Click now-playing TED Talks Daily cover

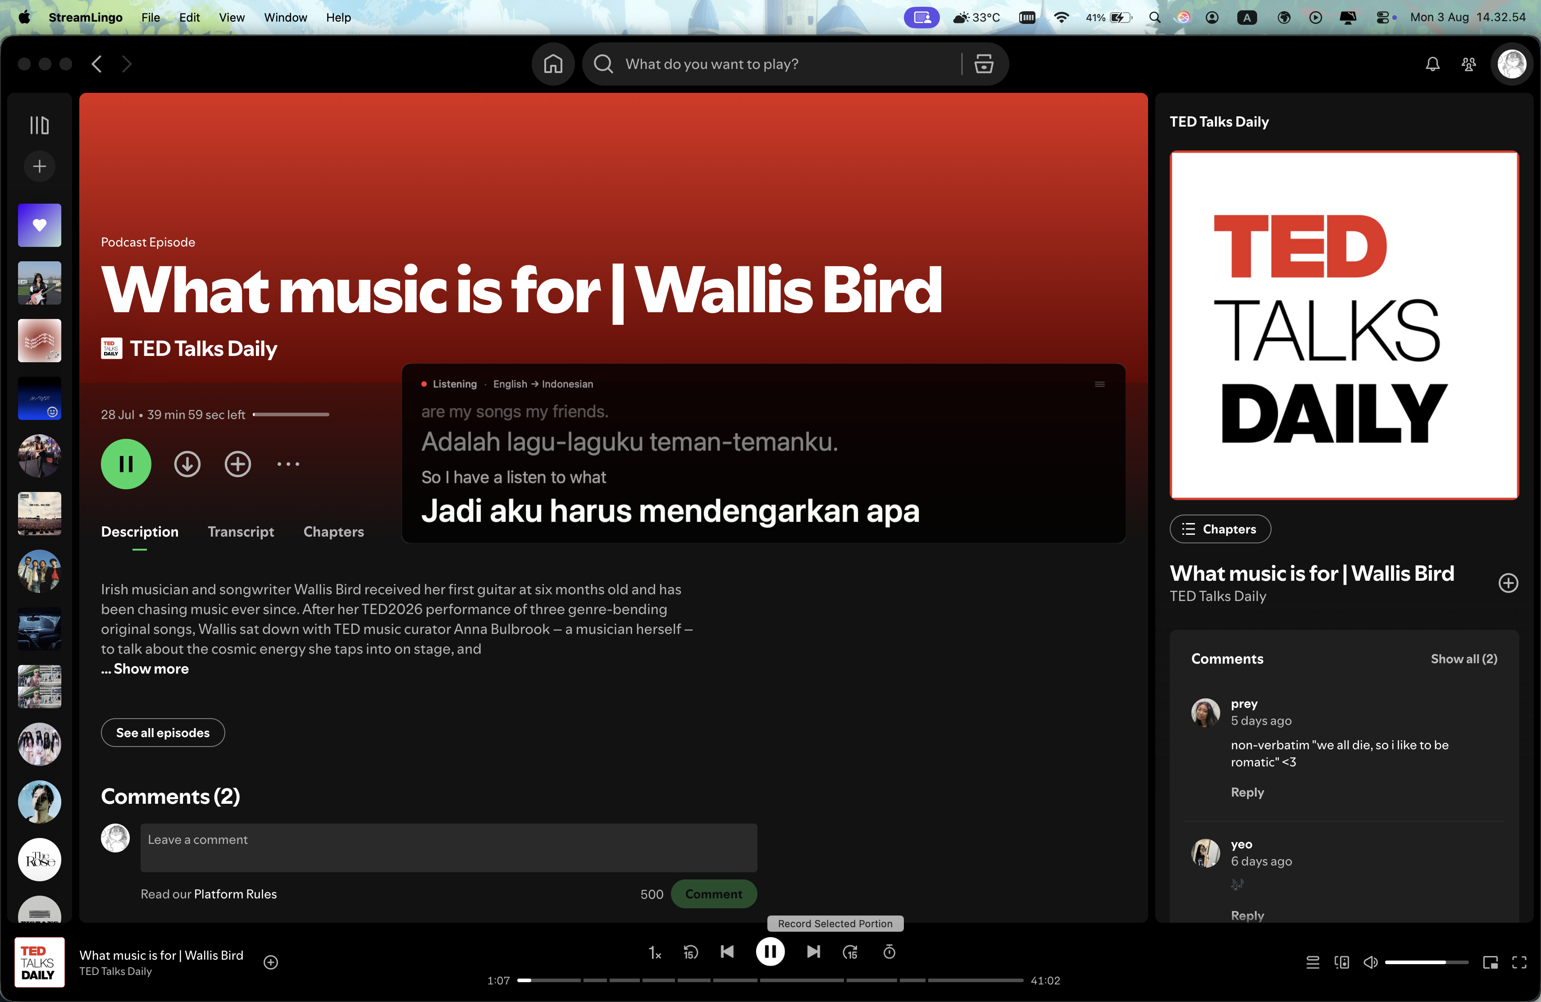click(40, 962)
